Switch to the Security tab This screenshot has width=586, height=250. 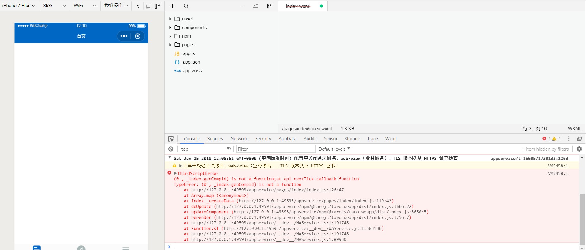click(263, 139)
